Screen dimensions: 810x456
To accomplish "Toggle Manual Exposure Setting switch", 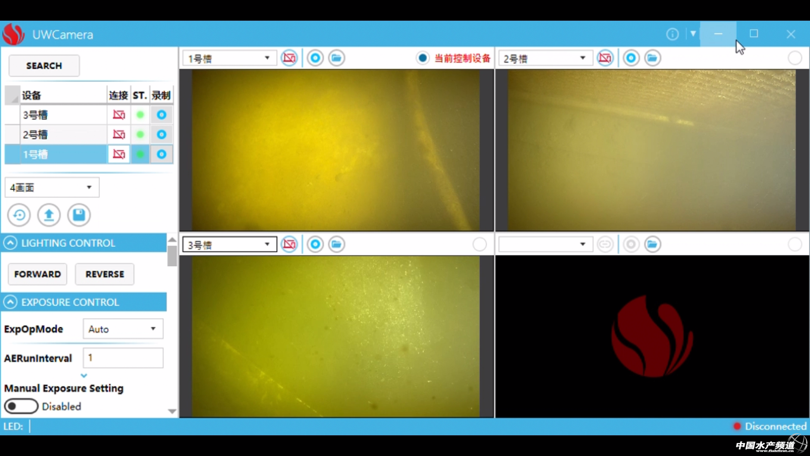I will pyautogui.click(x=21, y=406).
